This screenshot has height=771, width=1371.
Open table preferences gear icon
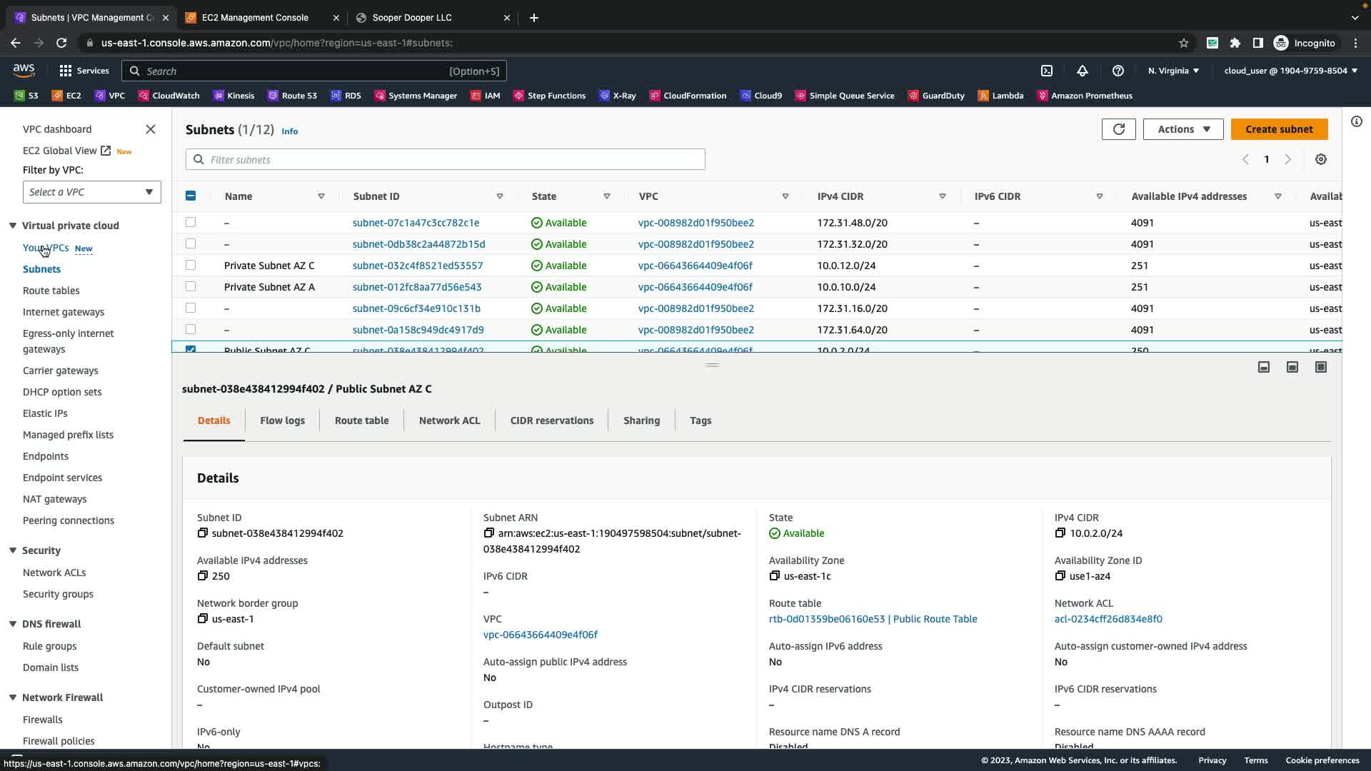1320,160
